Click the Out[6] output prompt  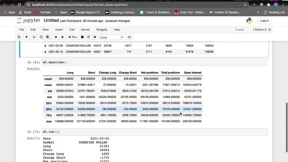[33, 69]
